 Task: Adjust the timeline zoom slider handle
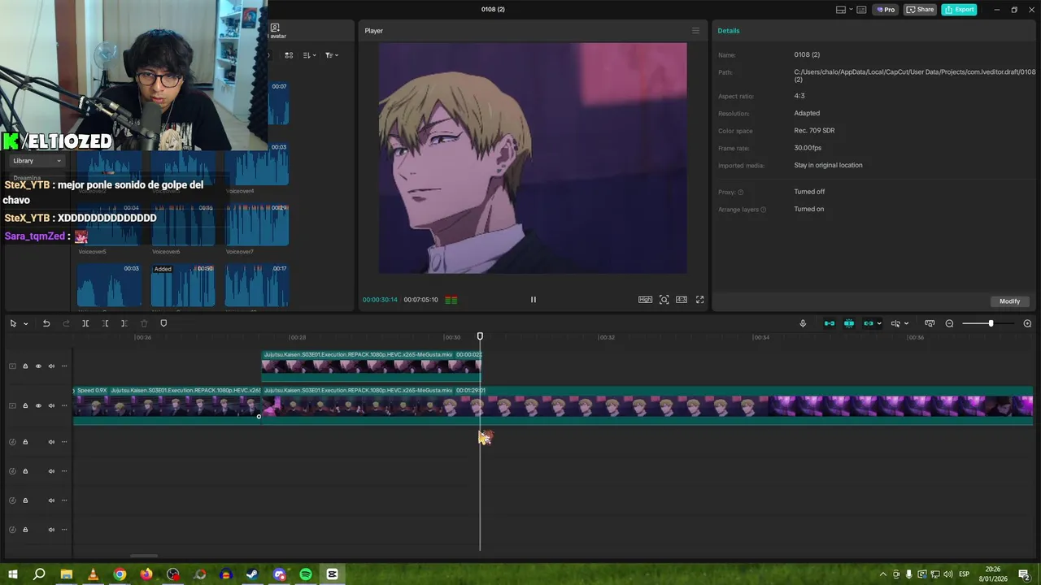[991, 323]
